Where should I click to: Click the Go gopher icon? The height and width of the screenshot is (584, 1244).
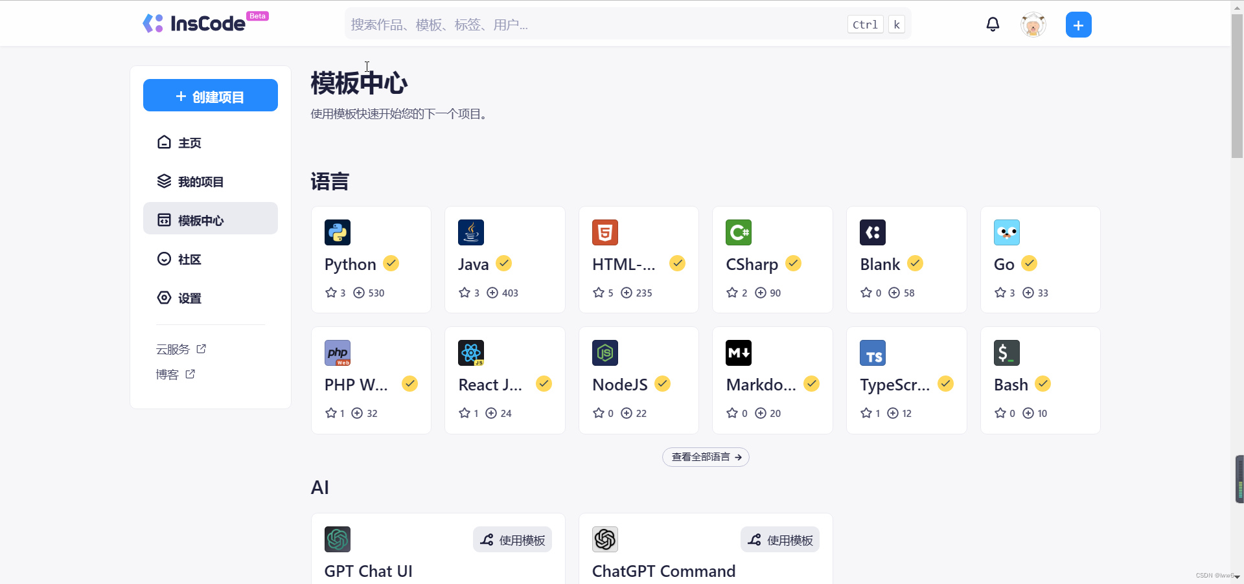coord(1007,232)
